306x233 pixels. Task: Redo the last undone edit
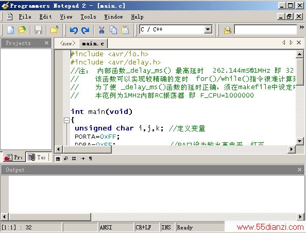click(86, 30)
